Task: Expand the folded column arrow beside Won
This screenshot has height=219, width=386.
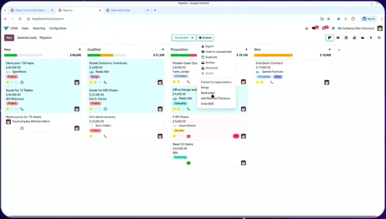Action: [x=339, y=50]
